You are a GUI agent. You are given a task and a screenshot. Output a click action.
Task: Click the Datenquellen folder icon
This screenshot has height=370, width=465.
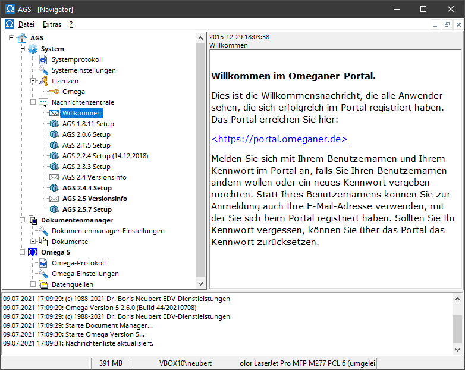point(43,284)
